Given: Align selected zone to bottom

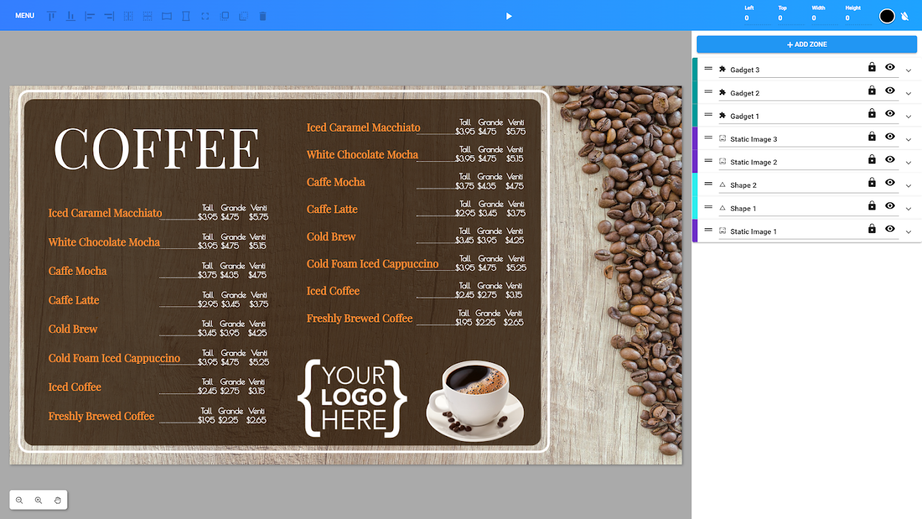Looking at the screenshot, I should coord(71,16).
